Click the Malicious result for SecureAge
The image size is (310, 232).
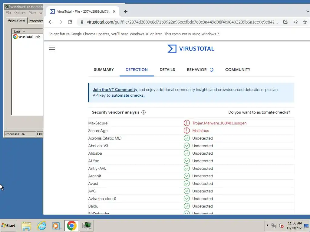[200, 130]
